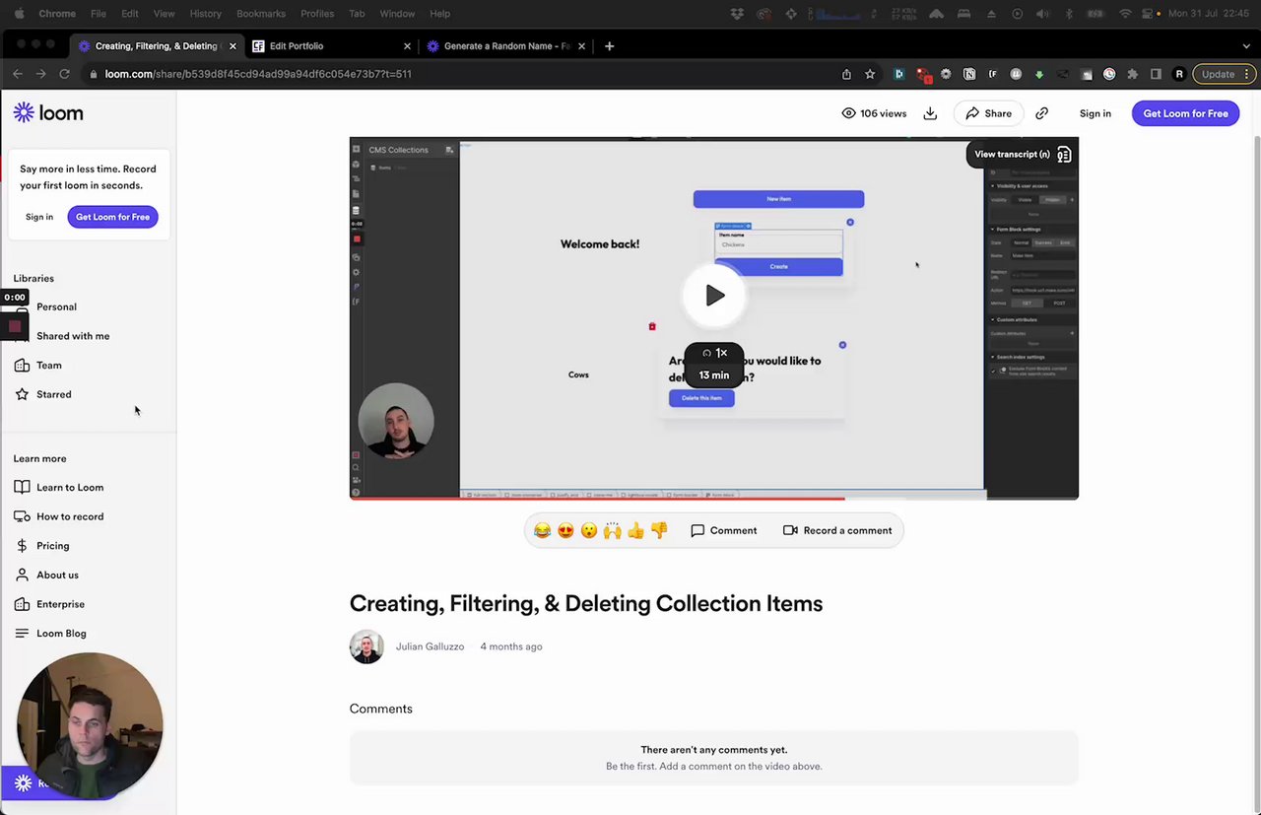Image resolution: width=1261 pixels, height=815 pixels.
Task: Click Julian Galluzzo's avatar
Action: (366, 646)
